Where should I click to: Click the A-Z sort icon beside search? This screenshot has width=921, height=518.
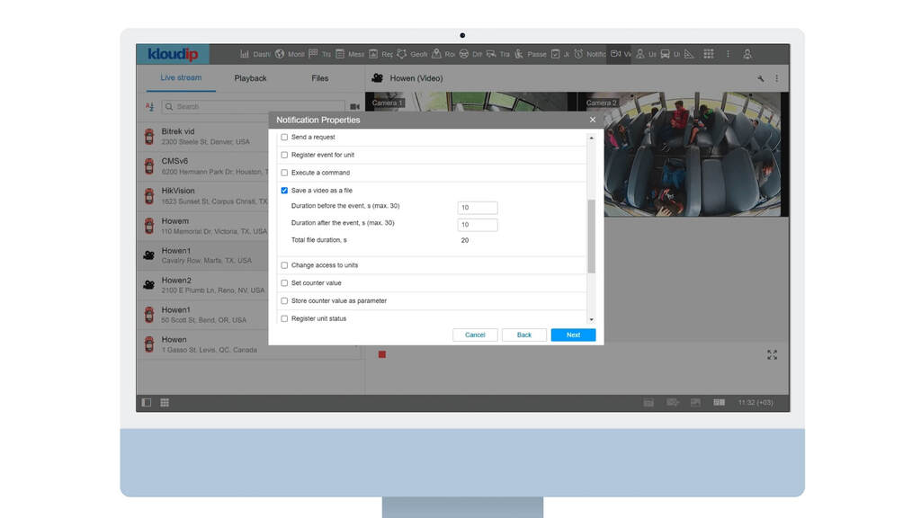pos(150,107)
